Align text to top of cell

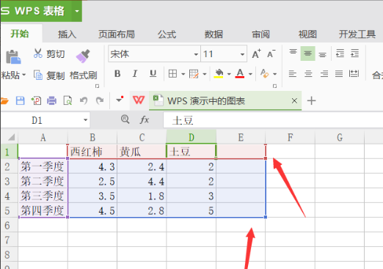click(293, 53)
